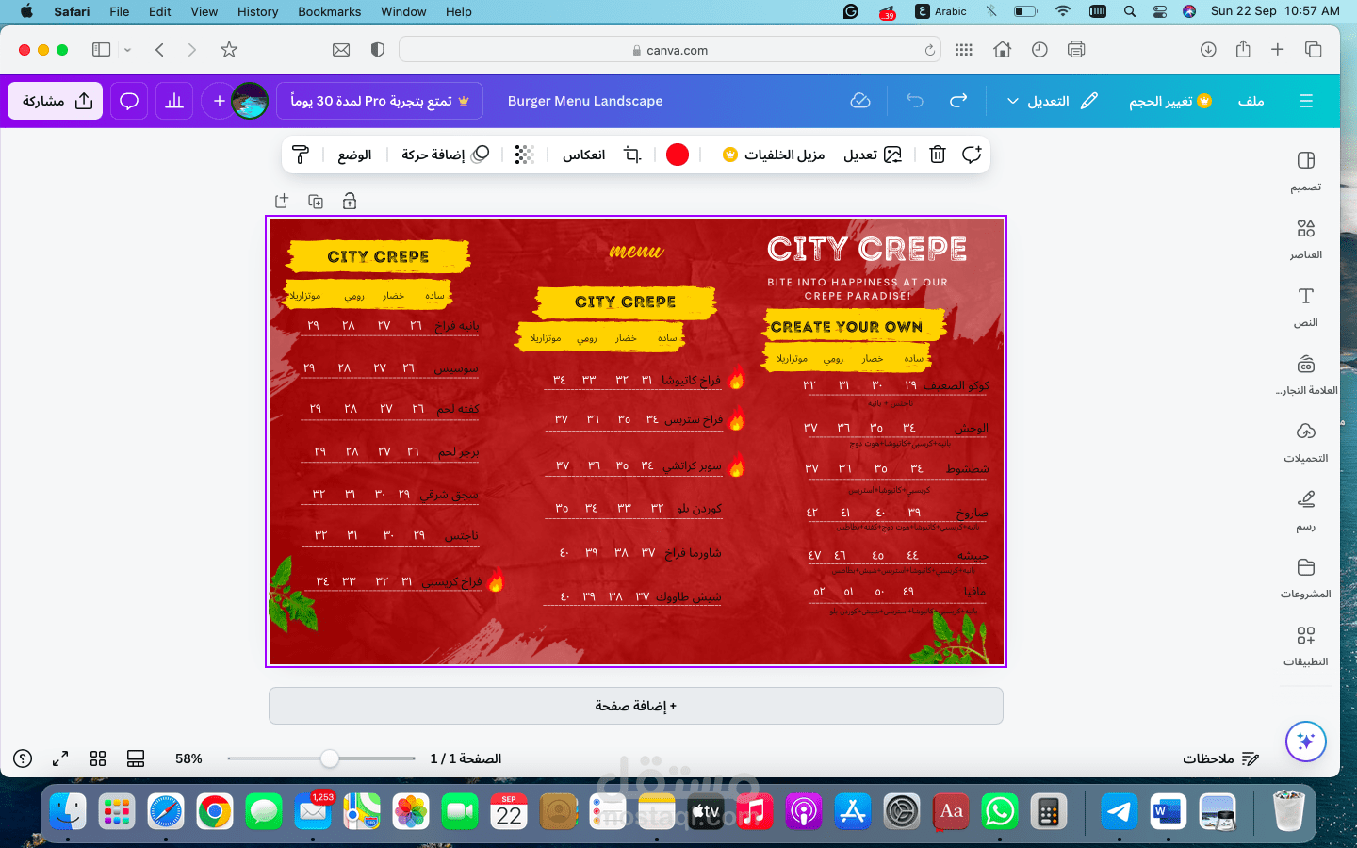Open Telegram from the Dock
This screenshot has height=848, width=1357.
1120,811
